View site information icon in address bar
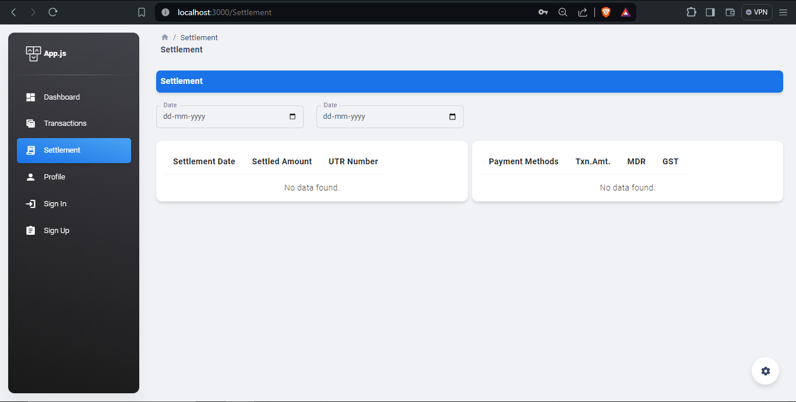Viewport: 796px width, 402px height. coord(165,12)
